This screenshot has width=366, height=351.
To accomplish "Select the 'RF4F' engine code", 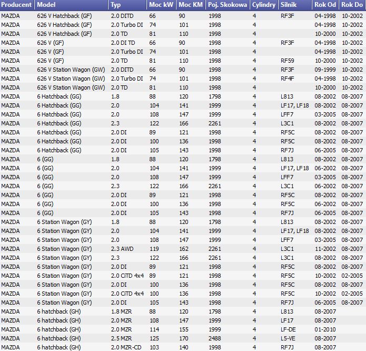I will tap(288, 79).
